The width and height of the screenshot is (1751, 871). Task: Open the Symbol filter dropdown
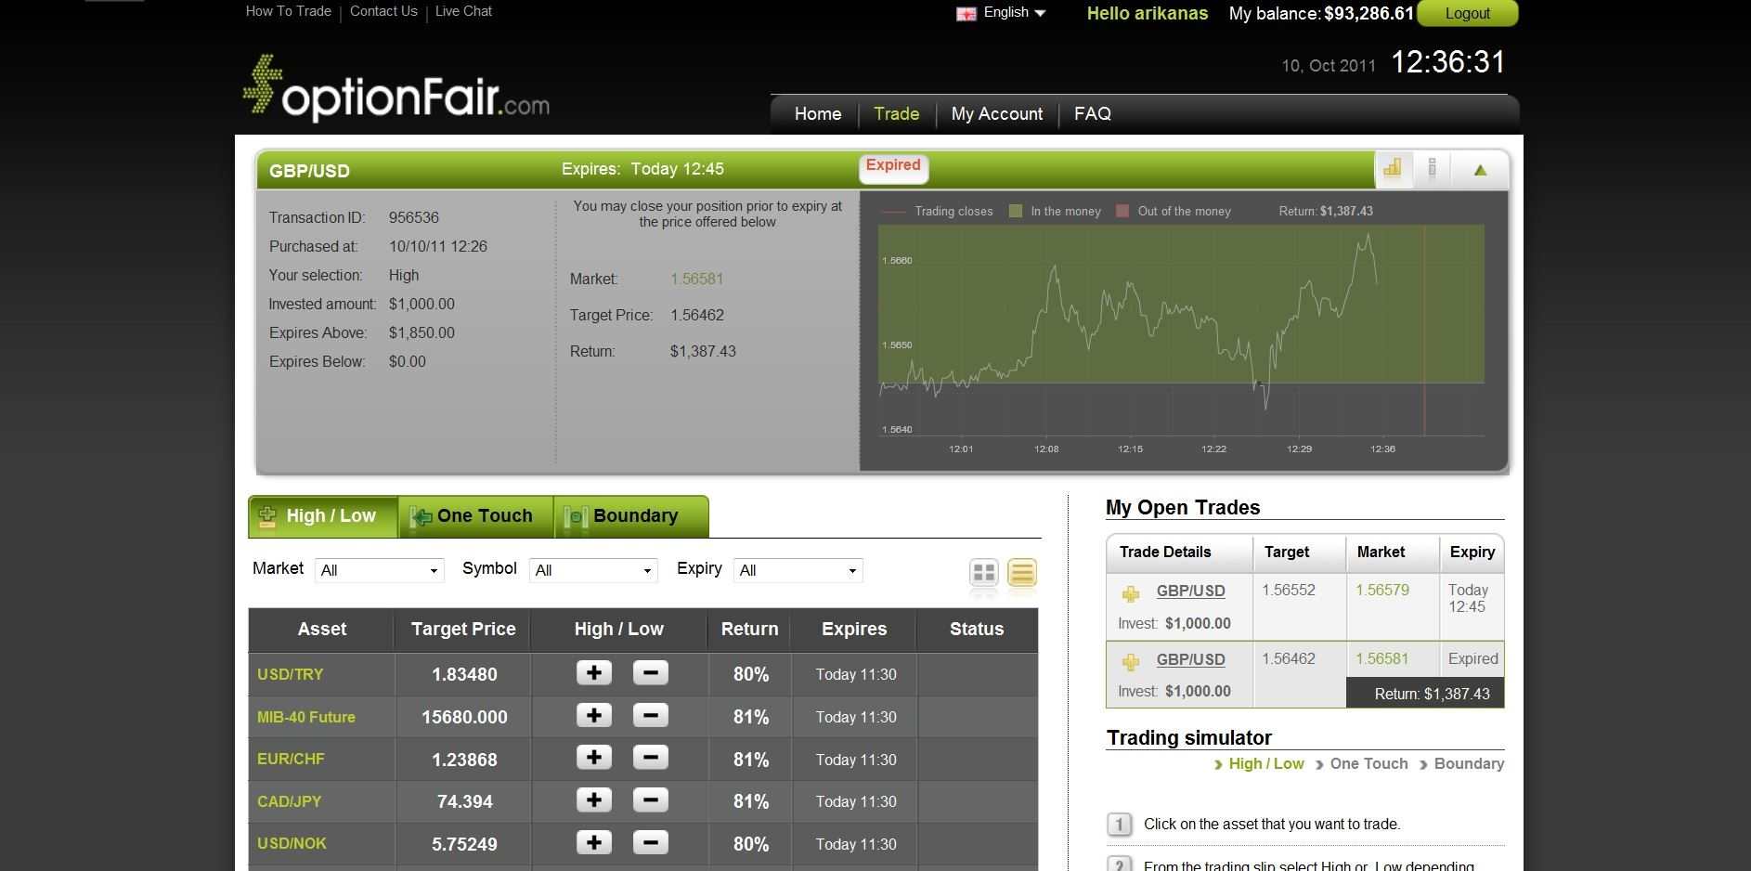(593, 570)
